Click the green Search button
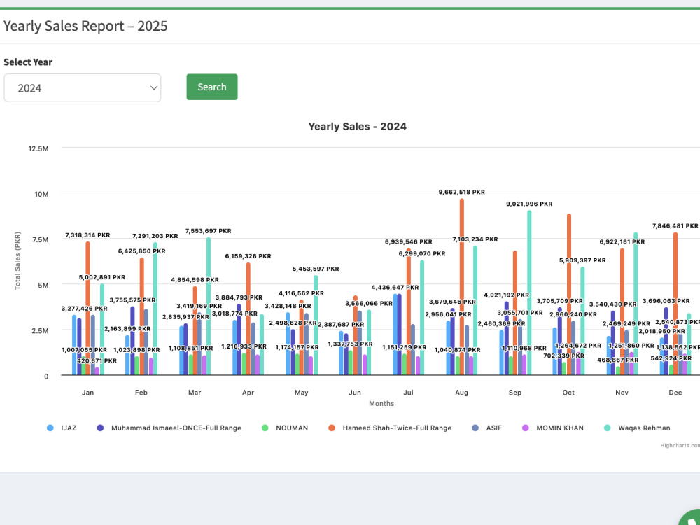This screenshot has width=700, height=525. coord(212,87)
